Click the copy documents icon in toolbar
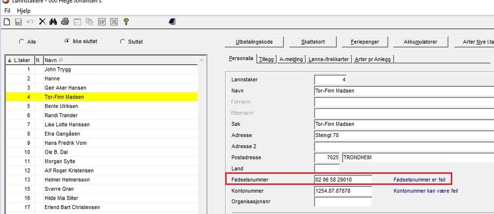494x214 pixels. [x=90, y=22]
